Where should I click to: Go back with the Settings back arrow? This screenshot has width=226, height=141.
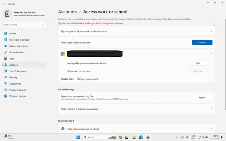tap(4, 4)
